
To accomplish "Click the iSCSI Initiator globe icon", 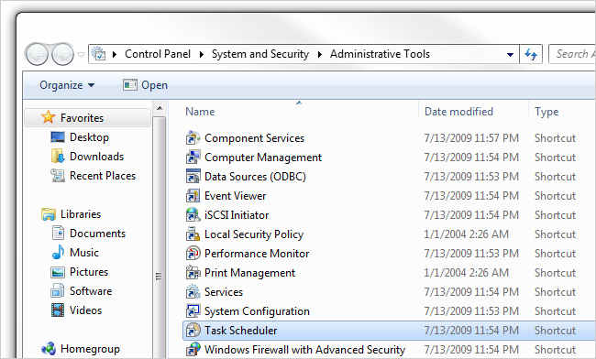I will coord(193,215).
